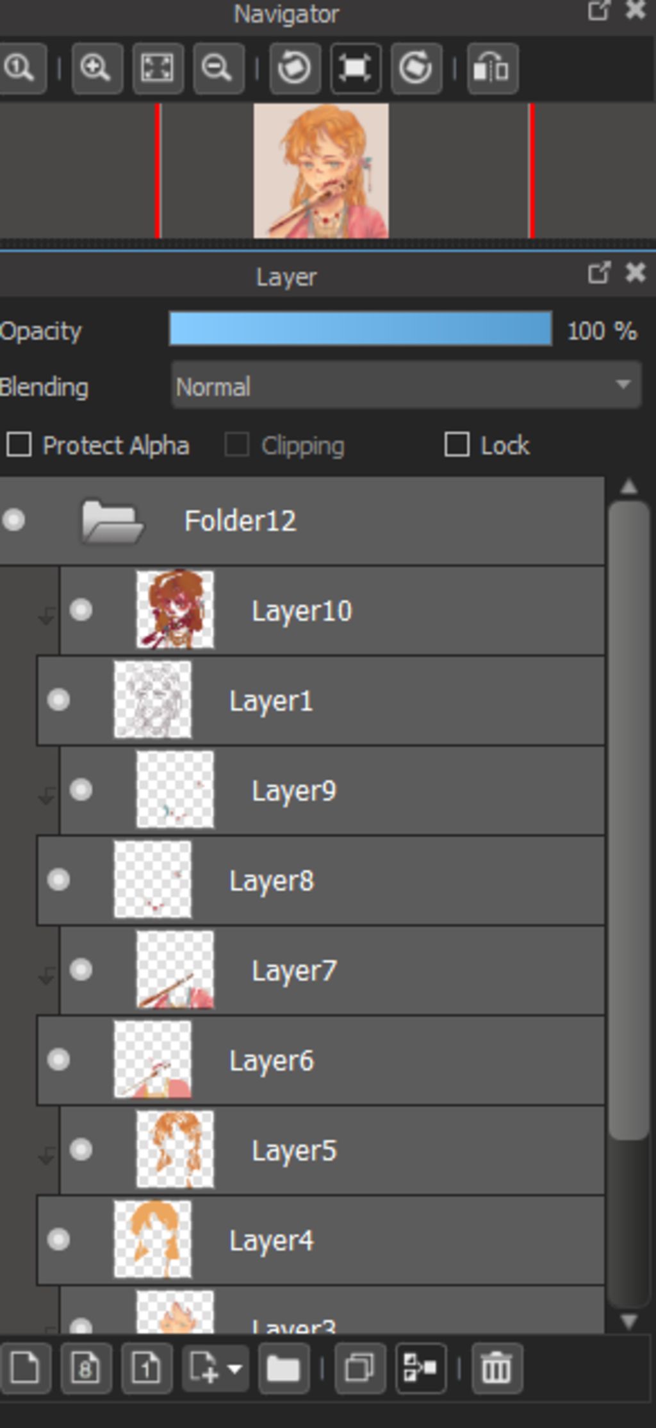
Task: Add a new layer folder
Action: pyautogui.click(x=283, y=1368)
